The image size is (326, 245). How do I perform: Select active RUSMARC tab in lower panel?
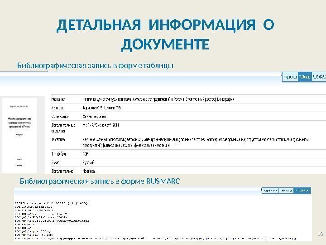point(302,191)
